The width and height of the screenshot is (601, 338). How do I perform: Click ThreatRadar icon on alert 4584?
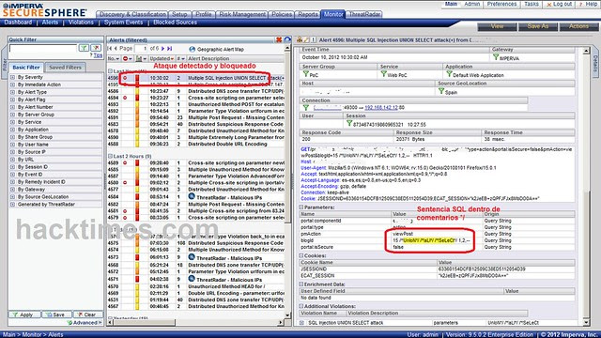(192, 196)
